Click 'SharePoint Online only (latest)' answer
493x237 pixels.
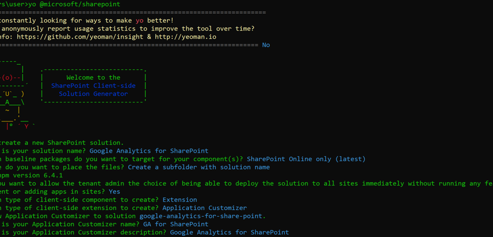coord(306,159)
